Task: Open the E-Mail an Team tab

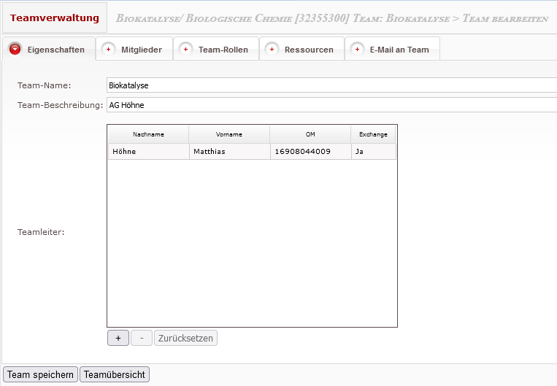Action: click(x=393, y=49)
